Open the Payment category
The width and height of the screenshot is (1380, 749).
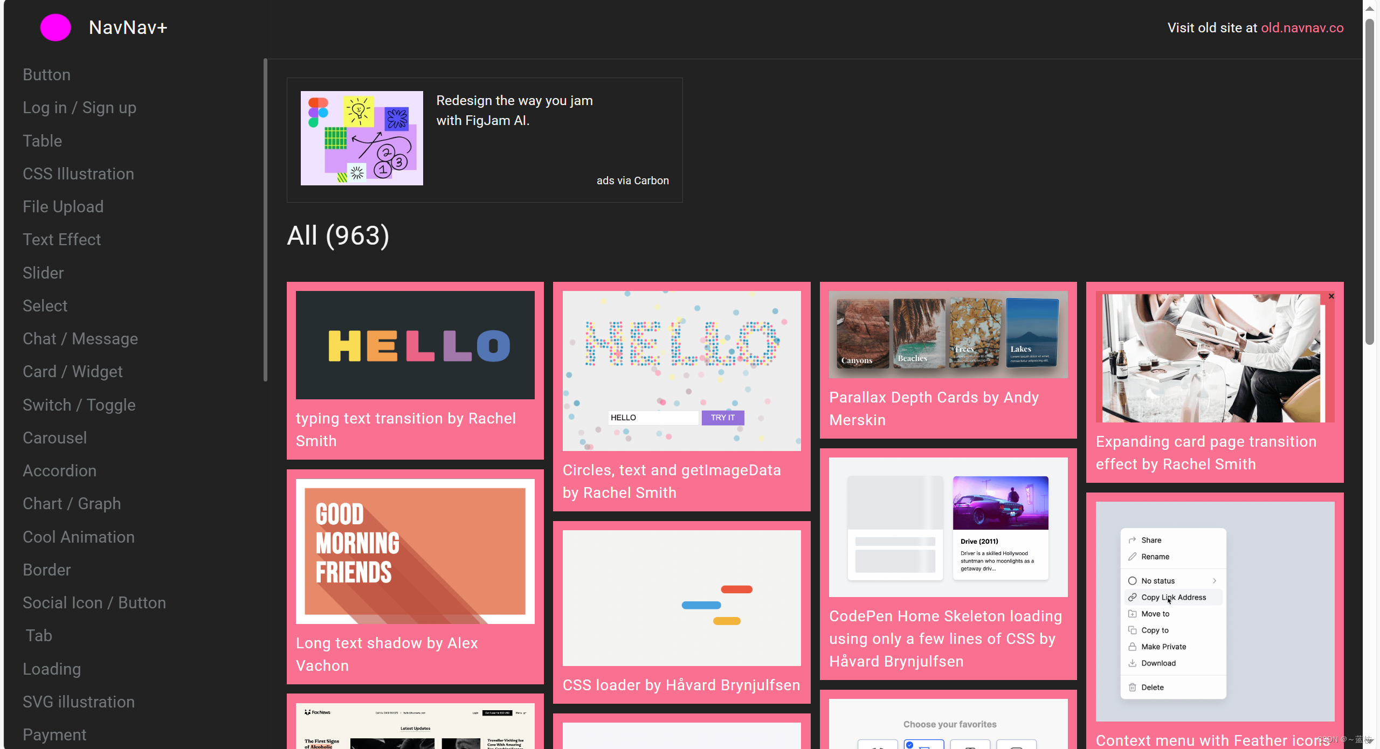tap(54, 734)
